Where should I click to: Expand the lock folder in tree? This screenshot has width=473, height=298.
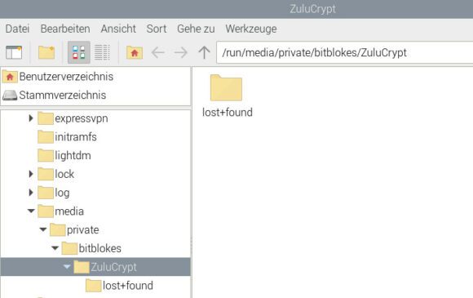pyautogui.click(x=30, y=174)
